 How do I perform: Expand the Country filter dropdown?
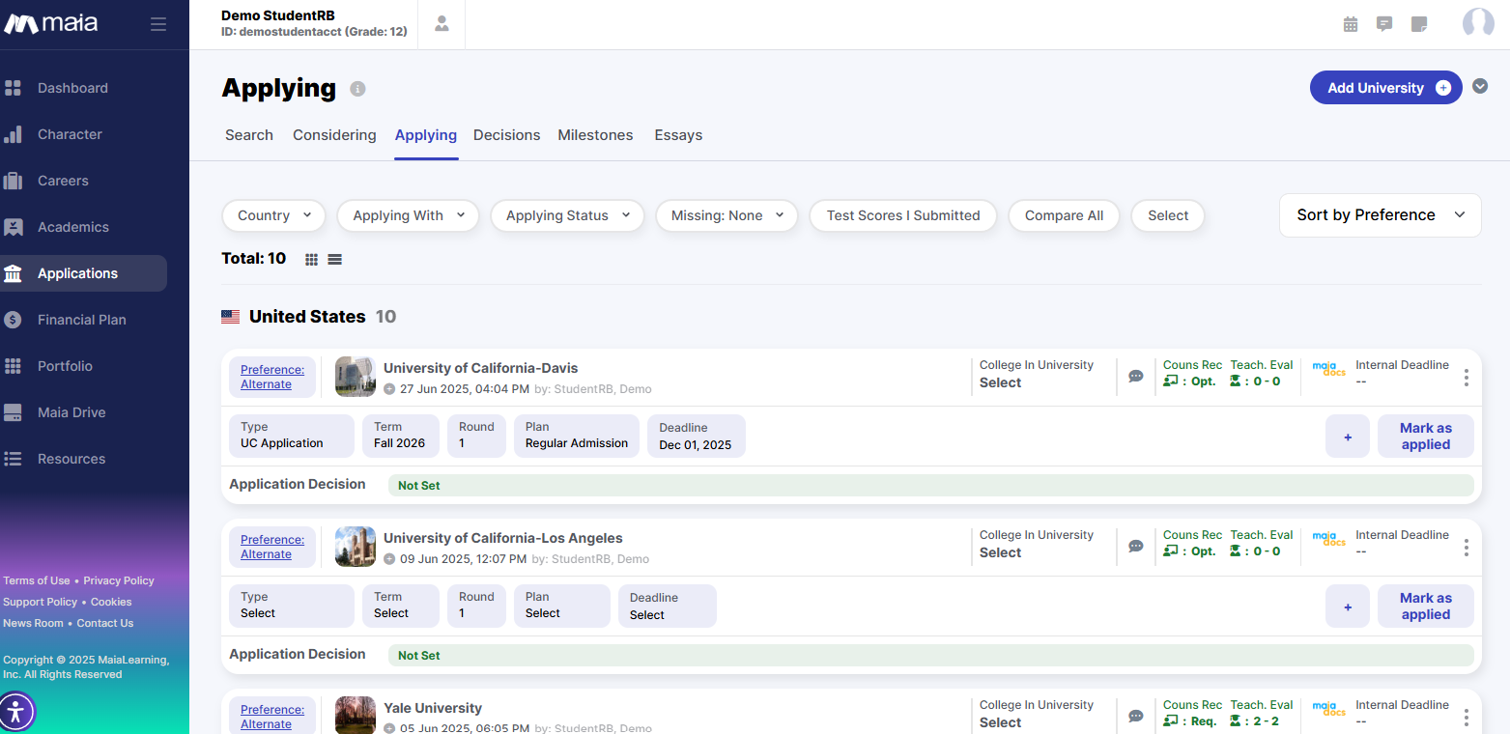(x=273, y=215)
